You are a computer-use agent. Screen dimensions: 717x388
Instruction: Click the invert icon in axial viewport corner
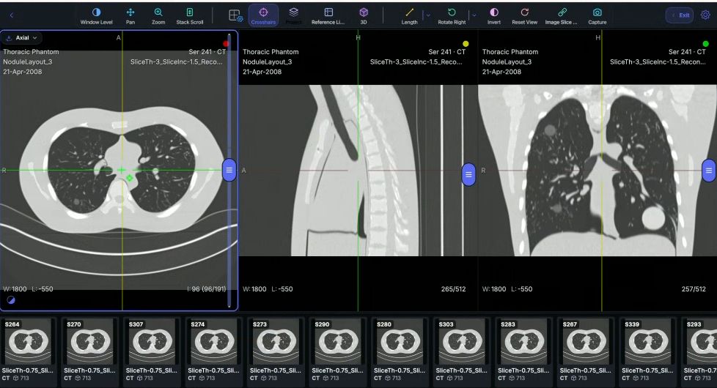11,300
